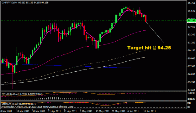The width and height of the screenshot is (196, 113).
Task: Select the white projected trend line
Action: coord(155,32)
